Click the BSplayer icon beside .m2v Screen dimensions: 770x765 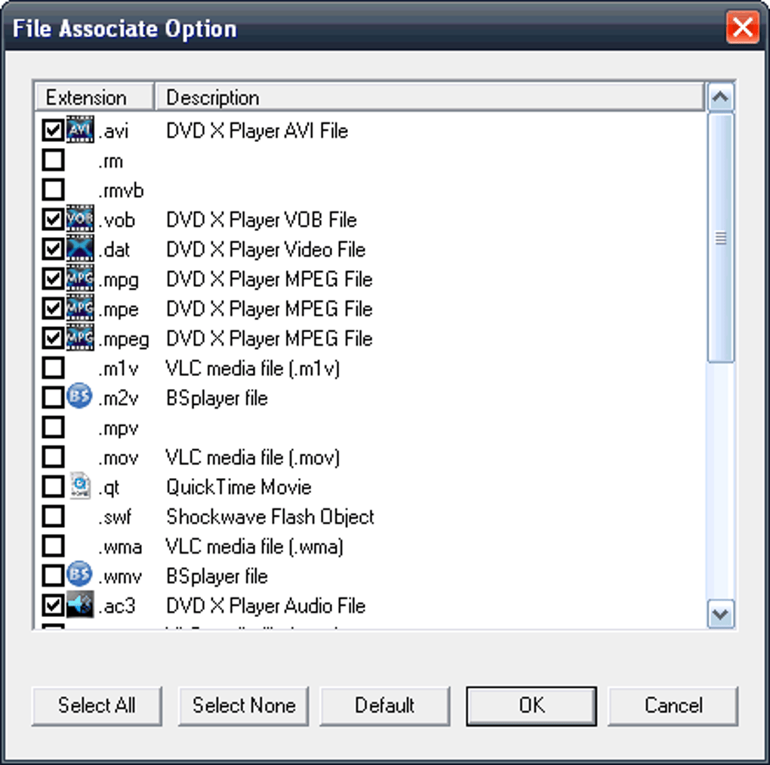(80, 397)
